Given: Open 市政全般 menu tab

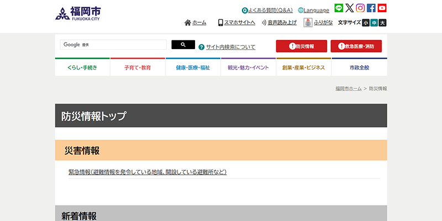Looking at the screenshot, I should tap(360, 67).
